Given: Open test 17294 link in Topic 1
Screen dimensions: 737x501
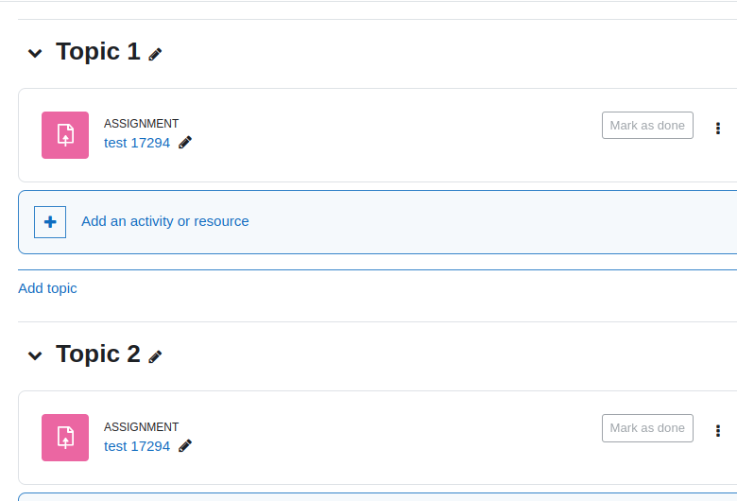Looking at the screenshot, I should [137, 143].
